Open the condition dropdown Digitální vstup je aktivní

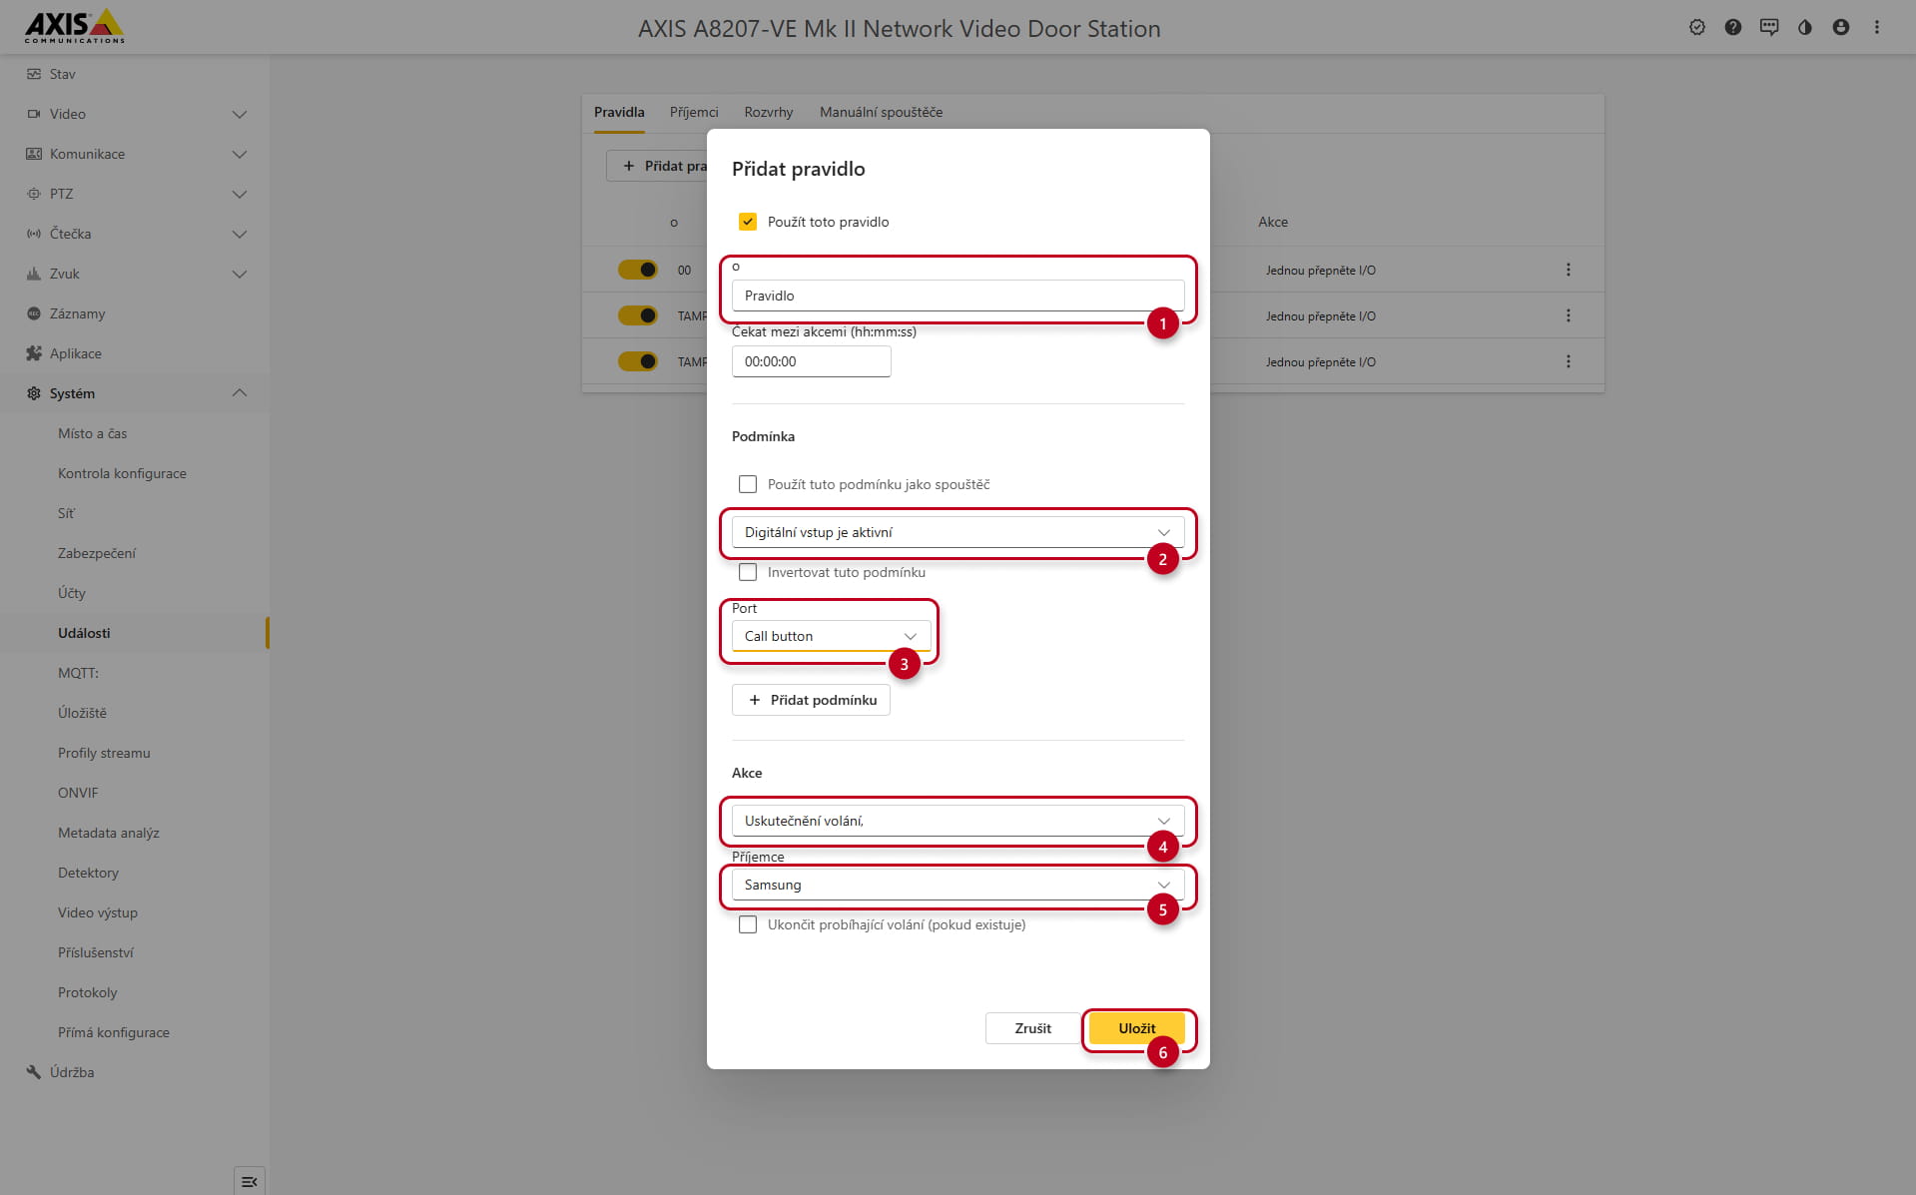click(958, 532)
